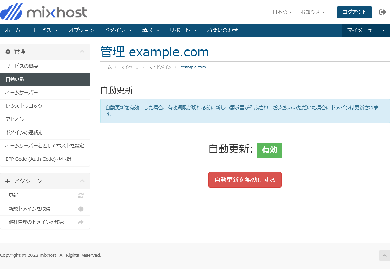The width and height of the screenshot is (390, 269).
Task: Click the gear icon in 管理 panel header
Action: click(8, 52)
